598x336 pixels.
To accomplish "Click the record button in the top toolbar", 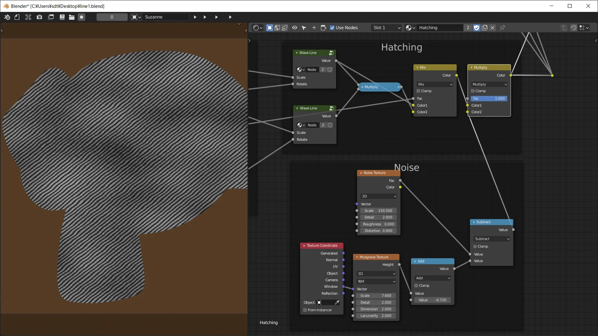I will tap(81, 17).
